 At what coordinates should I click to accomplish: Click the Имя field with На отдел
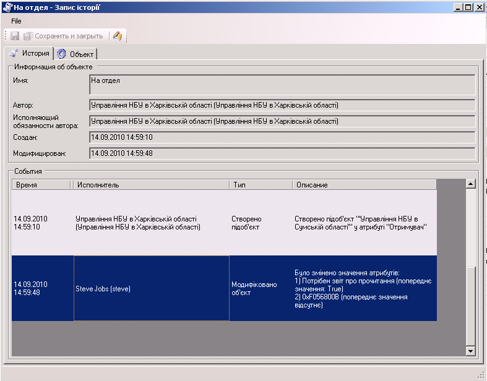282,85
